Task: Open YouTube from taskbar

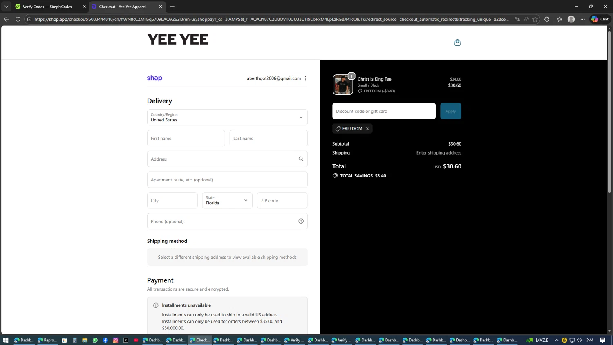Action: (x=136, y=340)
